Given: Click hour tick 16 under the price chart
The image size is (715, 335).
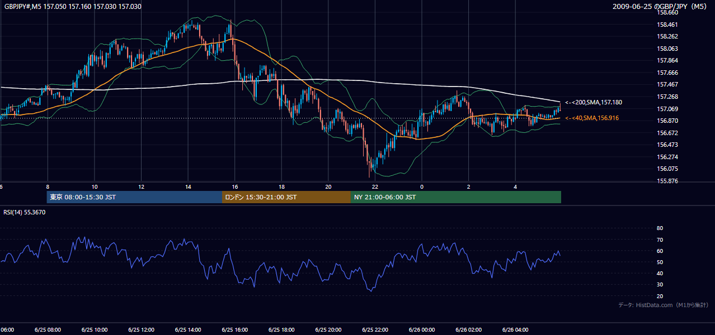Looking at the screenshot, I should tap(235, 187).
